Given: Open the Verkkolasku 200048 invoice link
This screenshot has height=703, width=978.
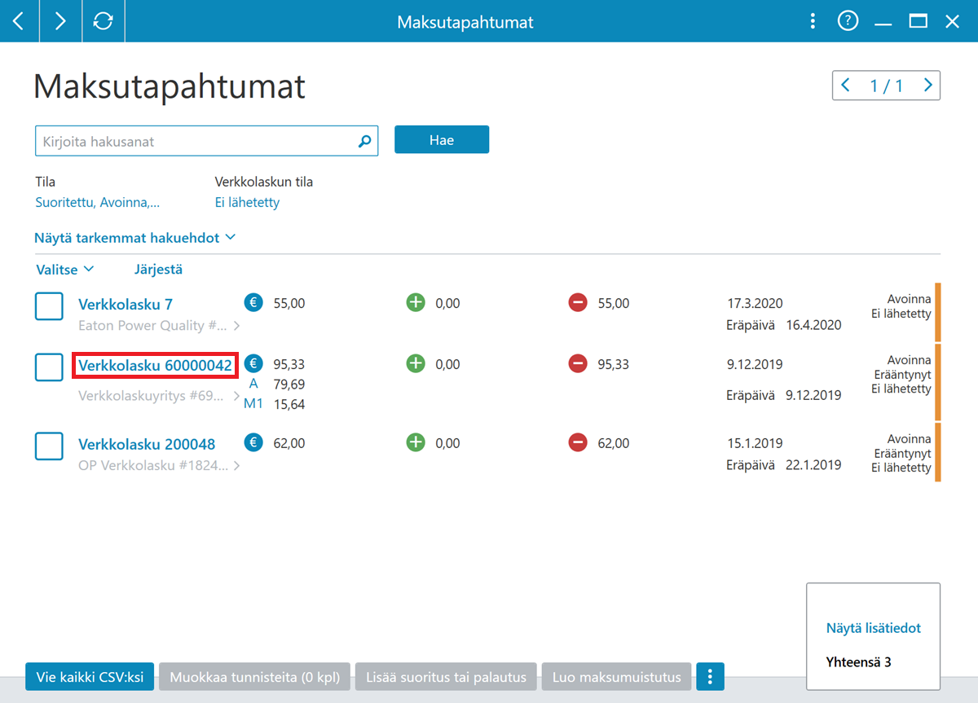Looking at the screenshot, I should coord(147,444).
